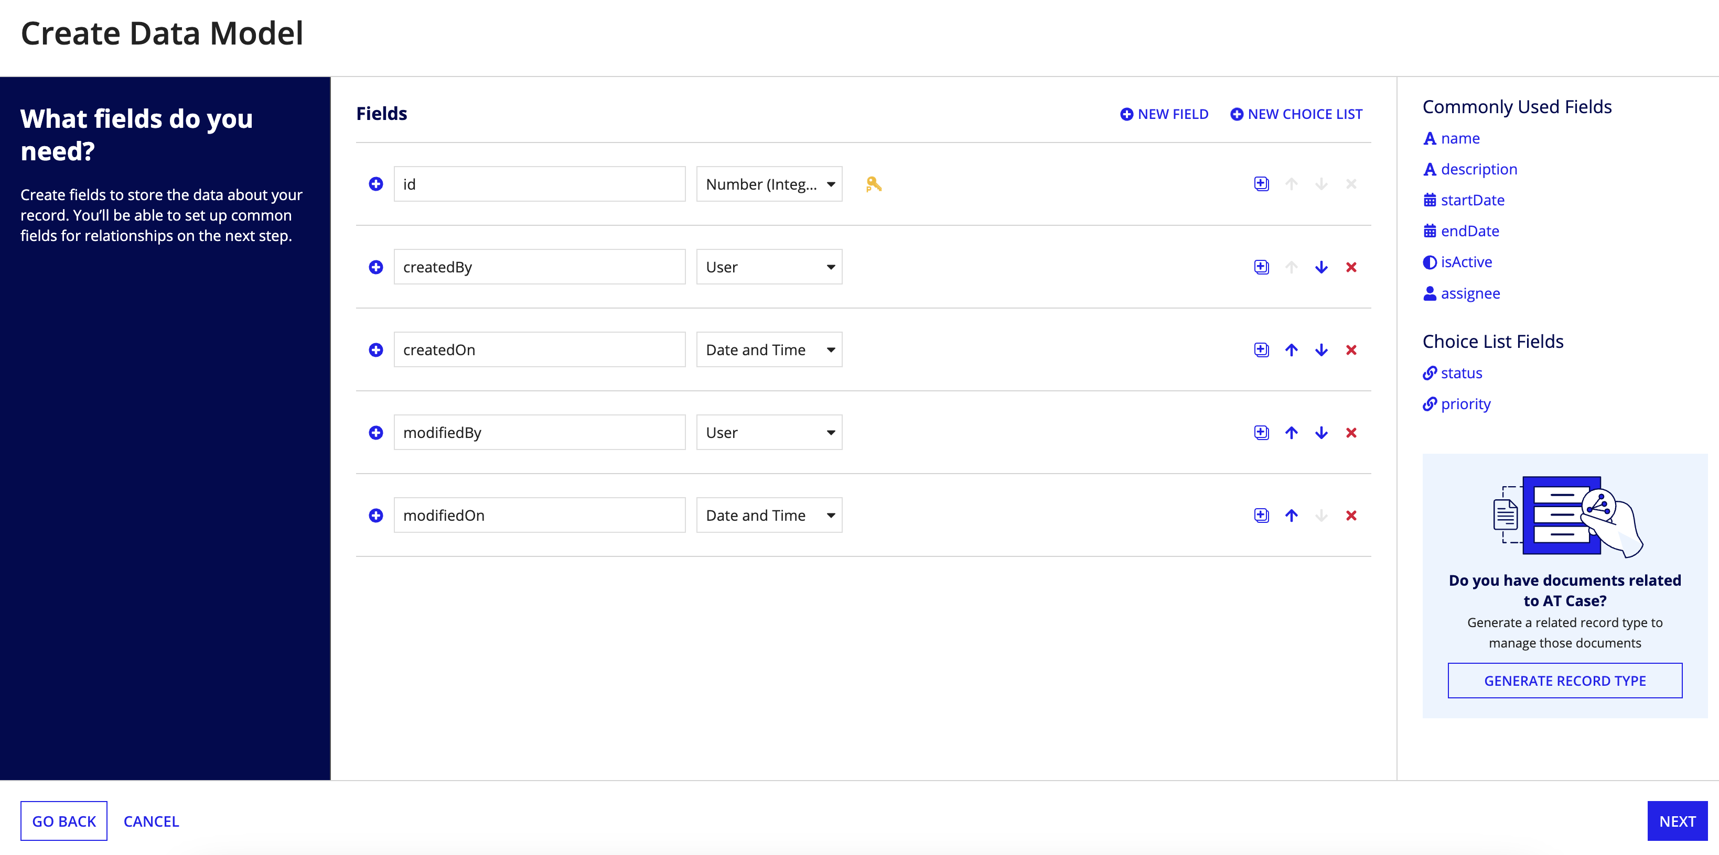The height and width of the screenshot is (855, 1719).
Task: Open id type dropdown Number (Integer)
Action: [769, 184]
